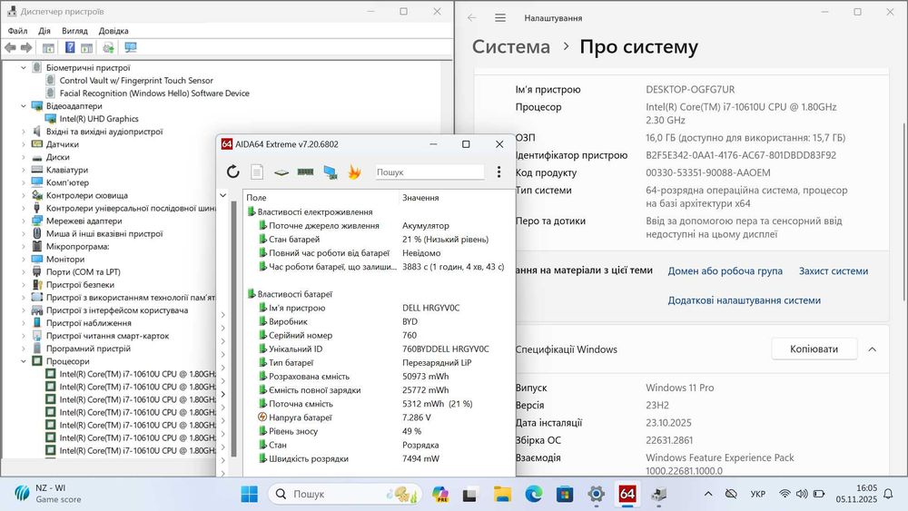Expand the Клавіатури tree node

24,170
